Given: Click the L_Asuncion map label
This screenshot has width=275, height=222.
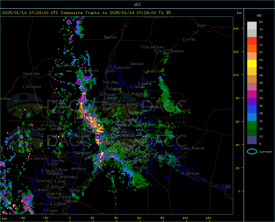Looking at the screenshot, I should click(x=153, y=71).
